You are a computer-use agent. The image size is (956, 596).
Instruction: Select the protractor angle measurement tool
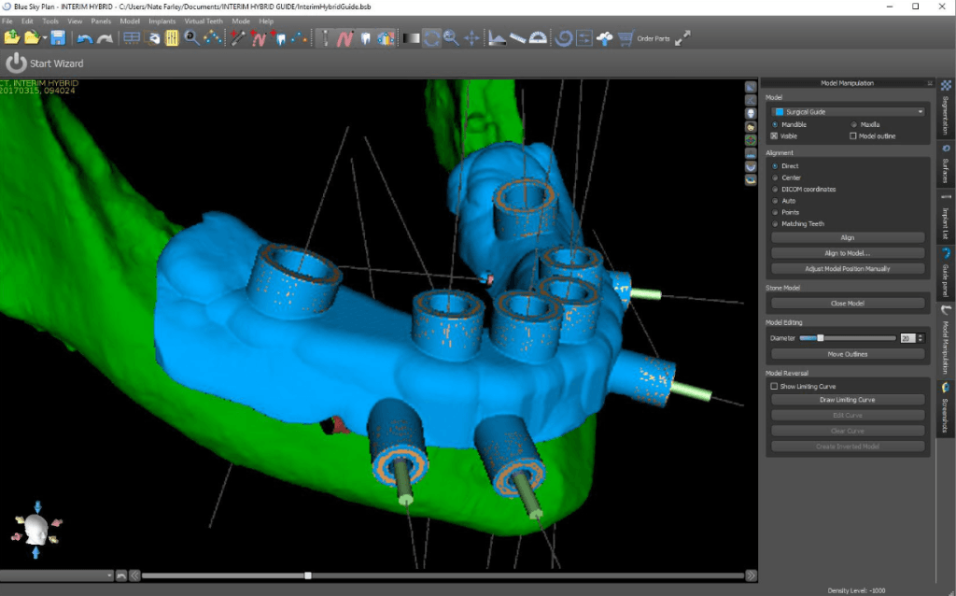coord(538,38)
